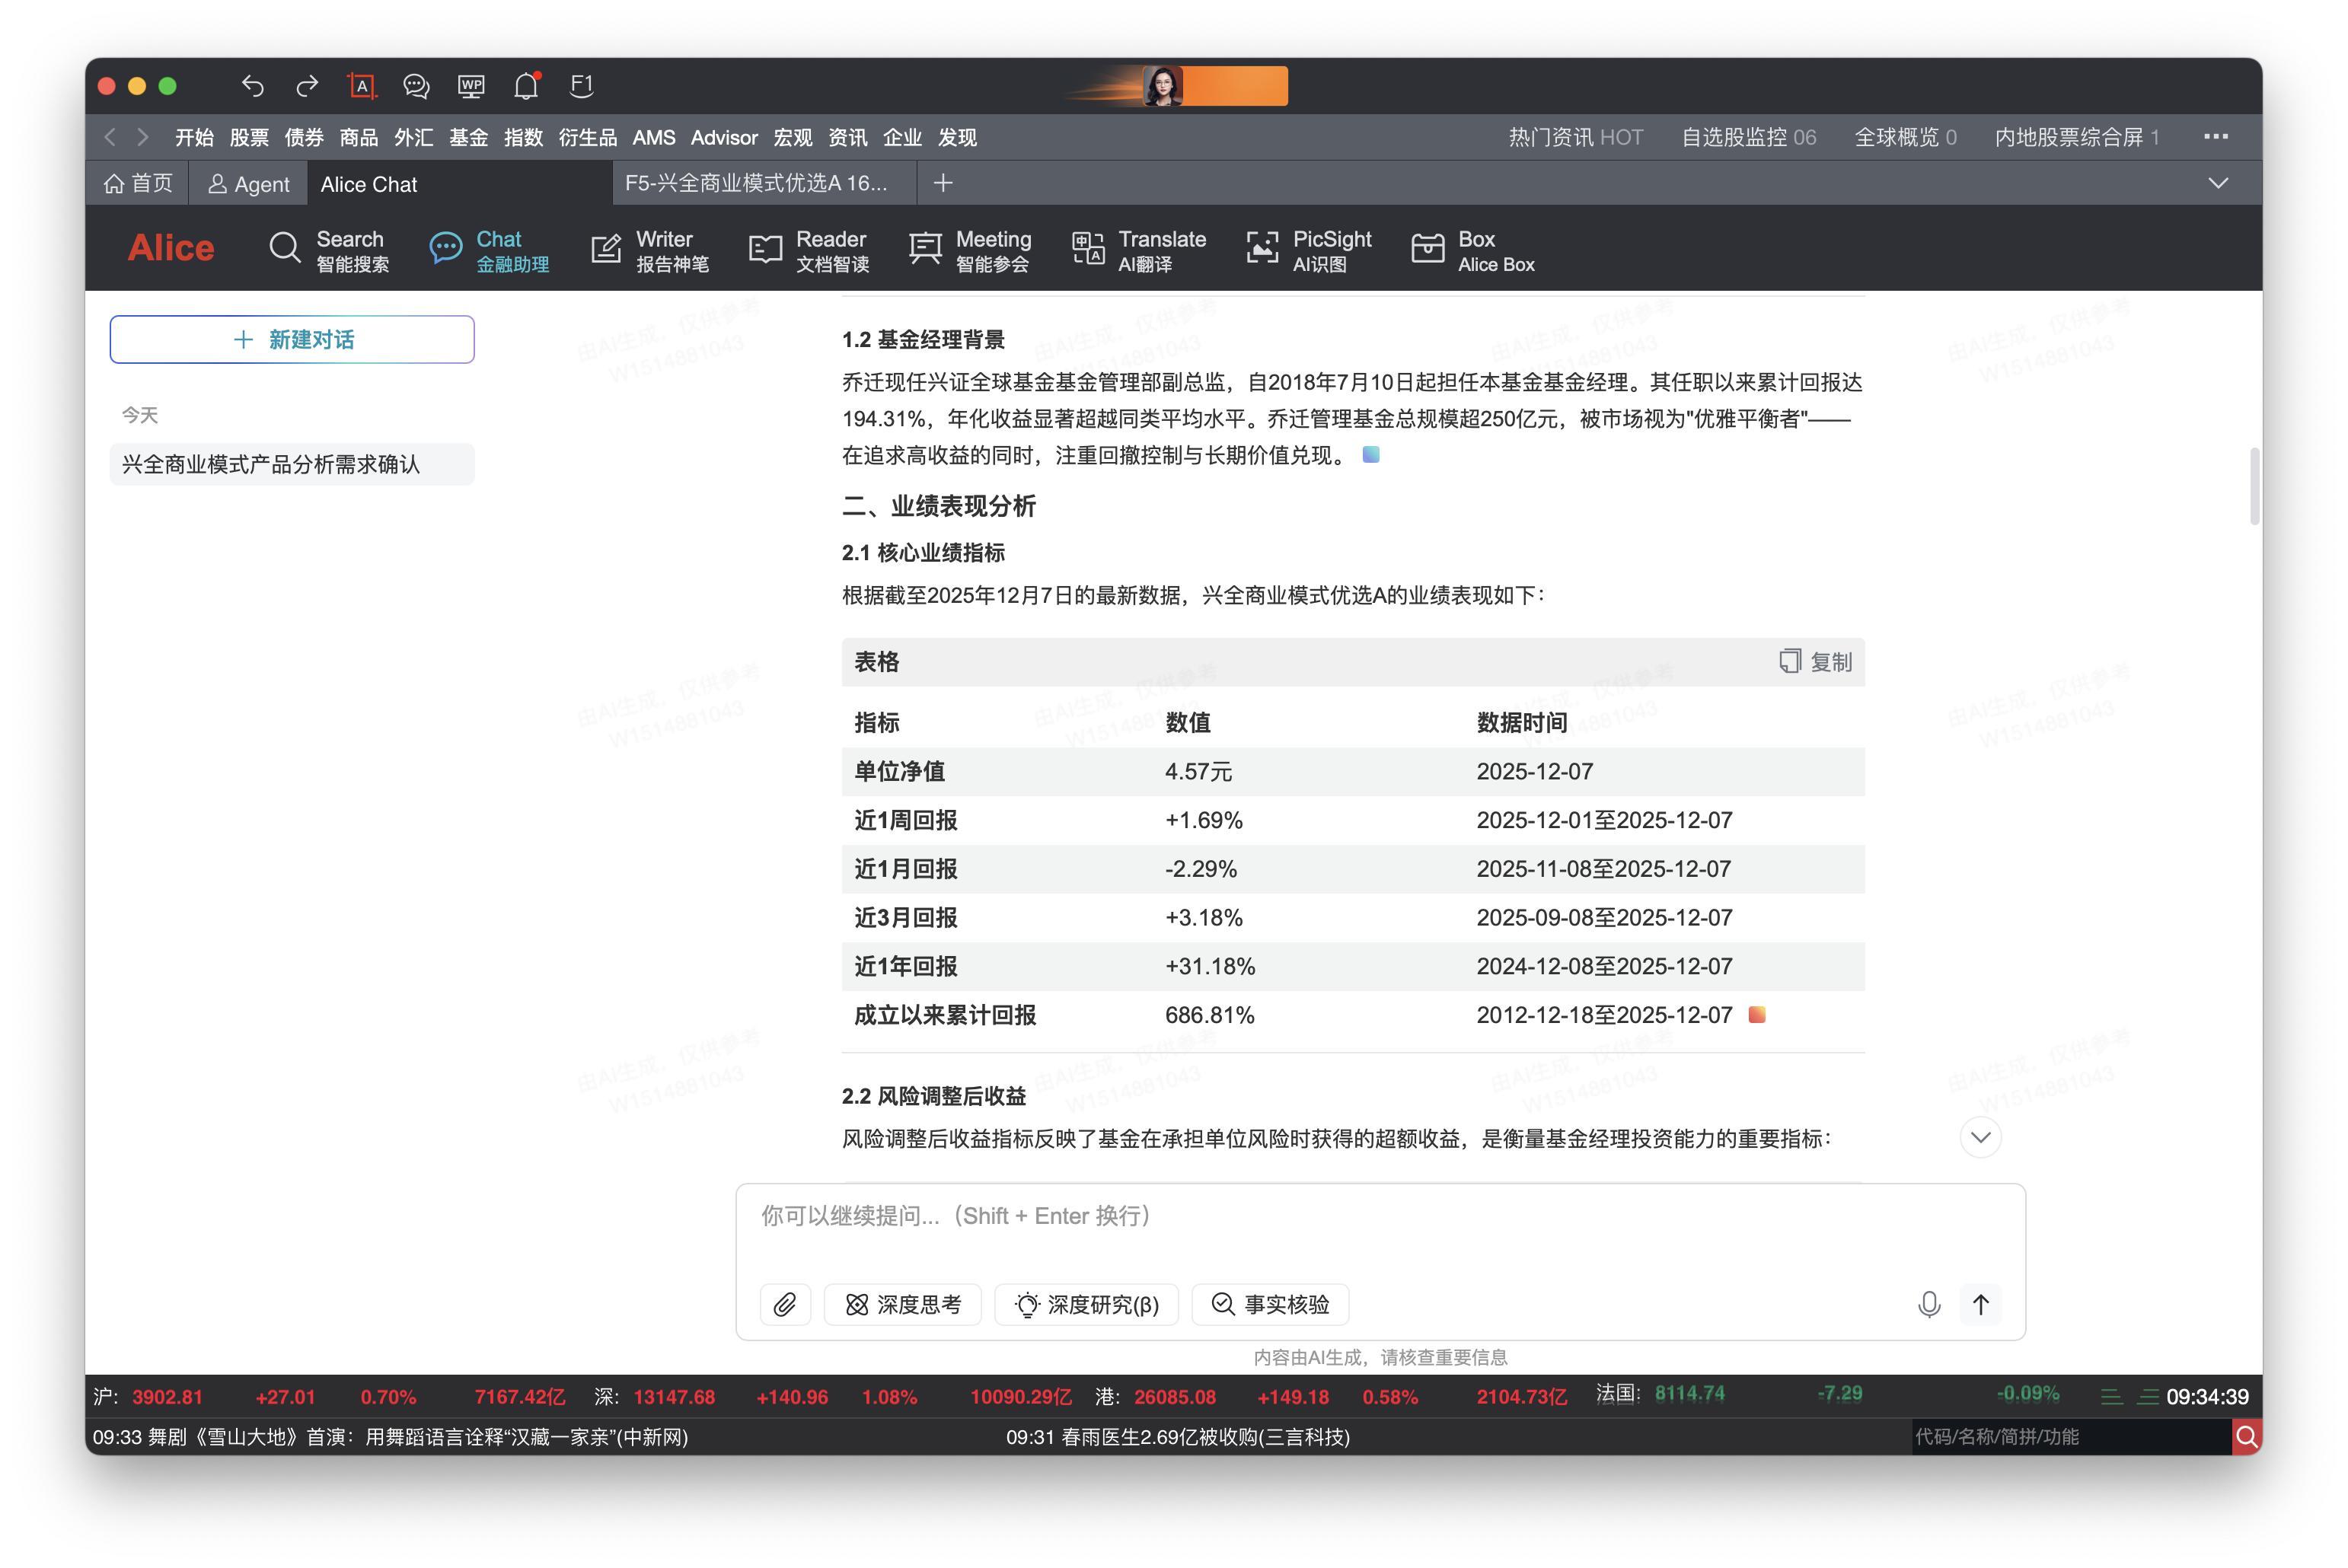Click the 新建对话 button
This screenshot has width=2348, height=1568.
click(x=292, y=340)
